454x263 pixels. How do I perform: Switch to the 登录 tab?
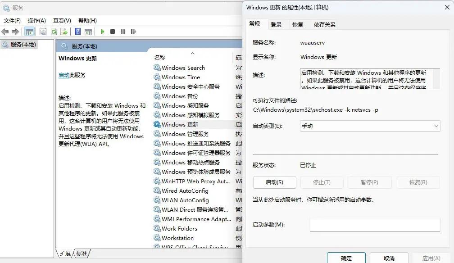click(x=276, y=25)
